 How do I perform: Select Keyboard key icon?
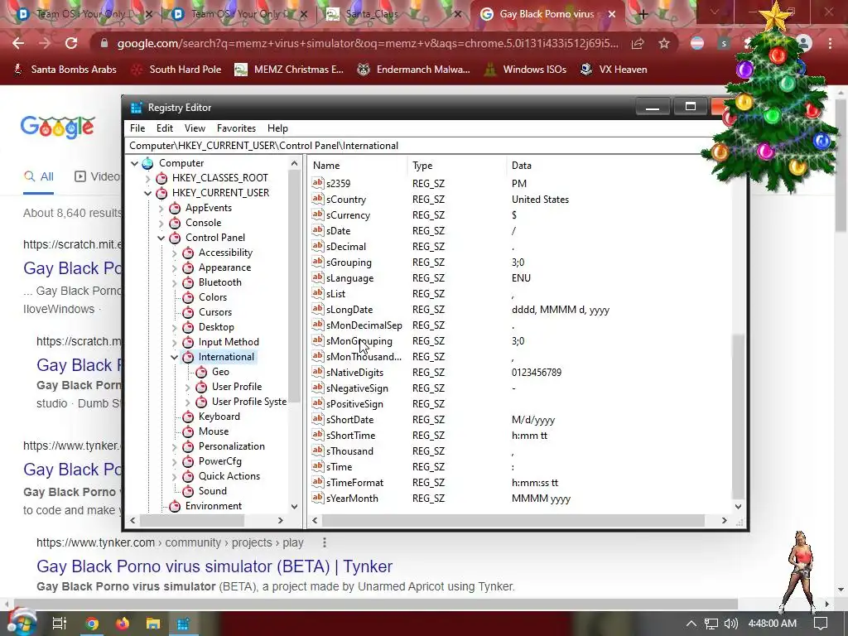188,417
